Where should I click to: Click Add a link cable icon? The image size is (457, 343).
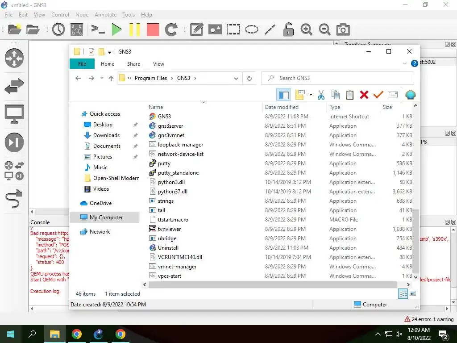[x=14, y=199]
